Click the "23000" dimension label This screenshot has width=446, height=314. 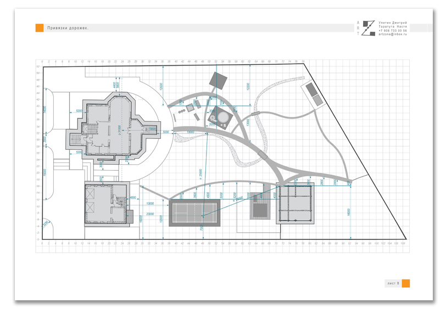pos(150,214)
